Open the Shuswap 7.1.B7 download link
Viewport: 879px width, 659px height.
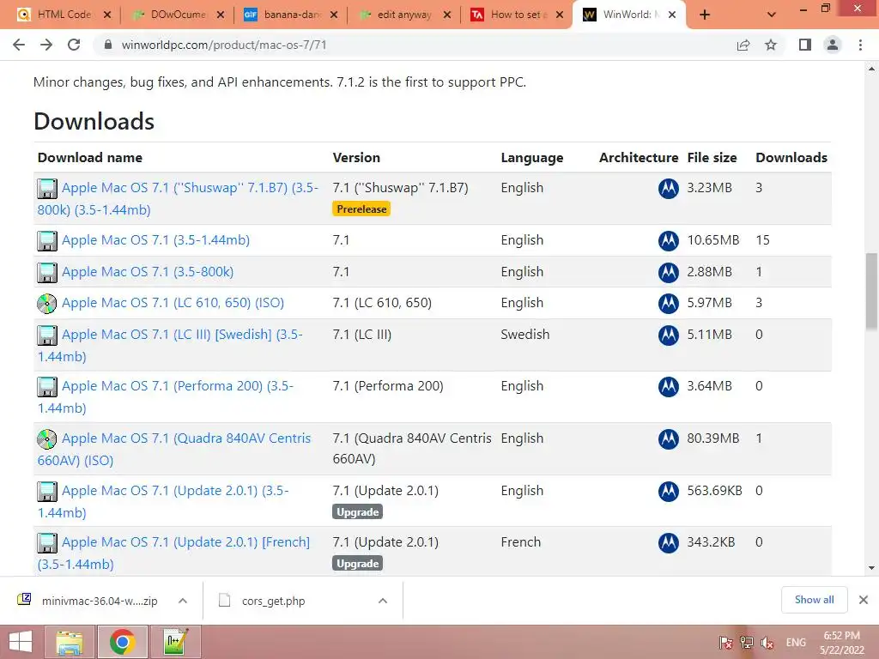click(x=178, y=198)
